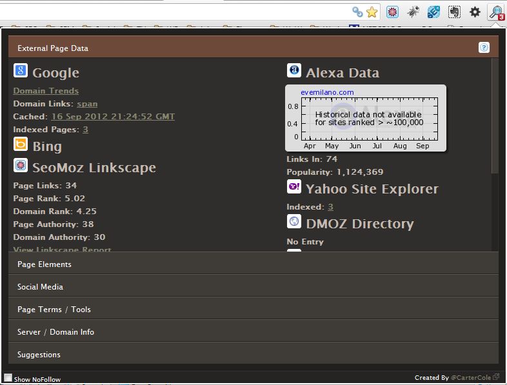Open the @CarterCole creator link

click(x=471, y=377)
